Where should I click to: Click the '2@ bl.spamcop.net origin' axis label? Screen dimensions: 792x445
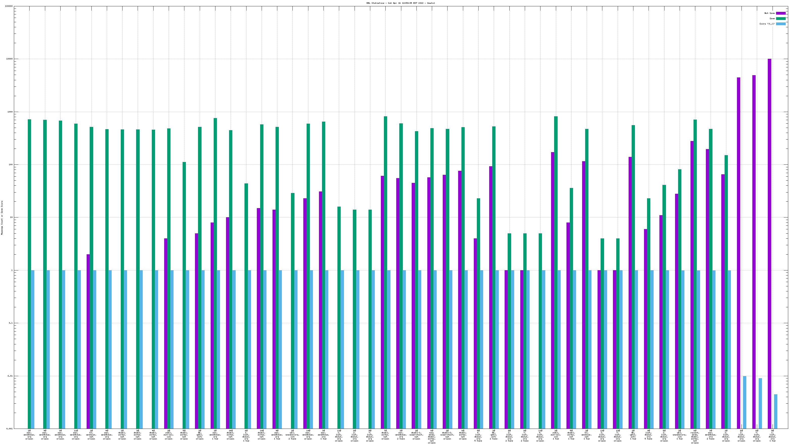tap(91, 435)
